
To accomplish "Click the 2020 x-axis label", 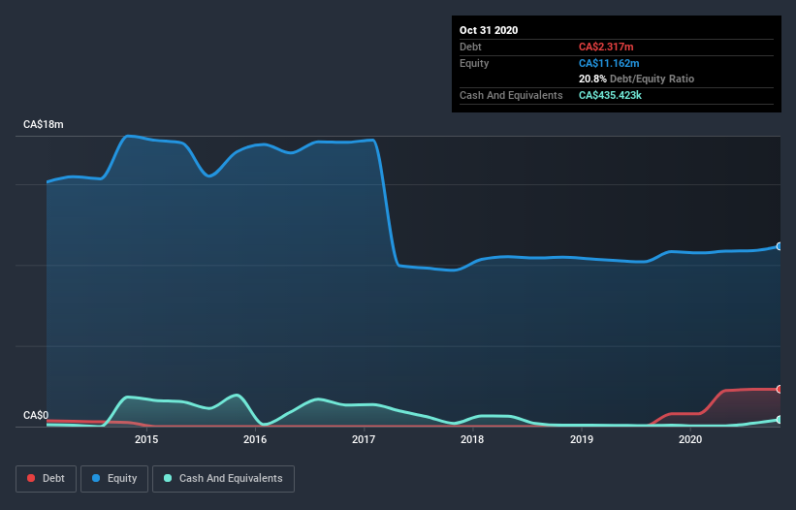I will pos(690,439).
